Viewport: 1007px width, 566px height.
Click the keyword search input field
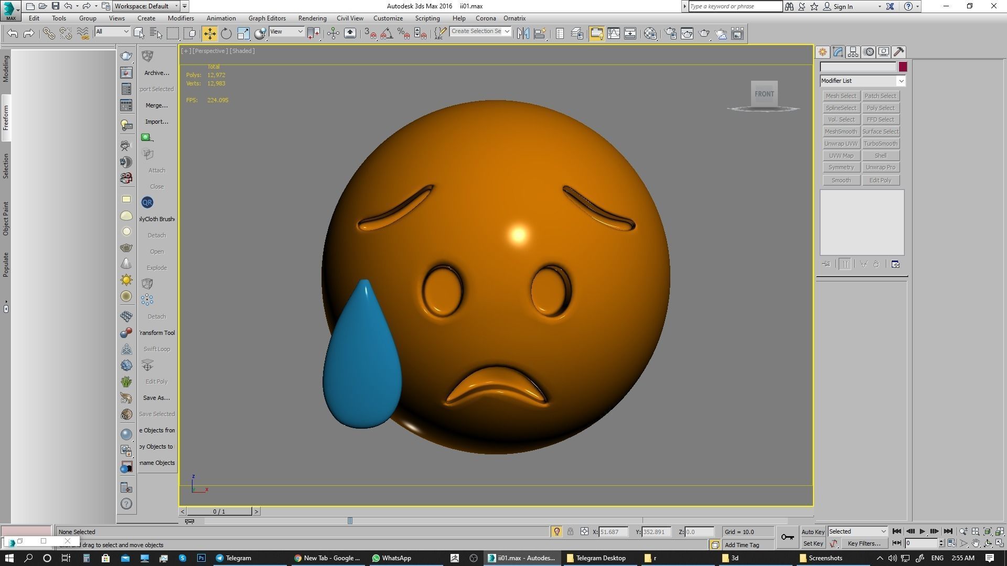pos(735,6)
